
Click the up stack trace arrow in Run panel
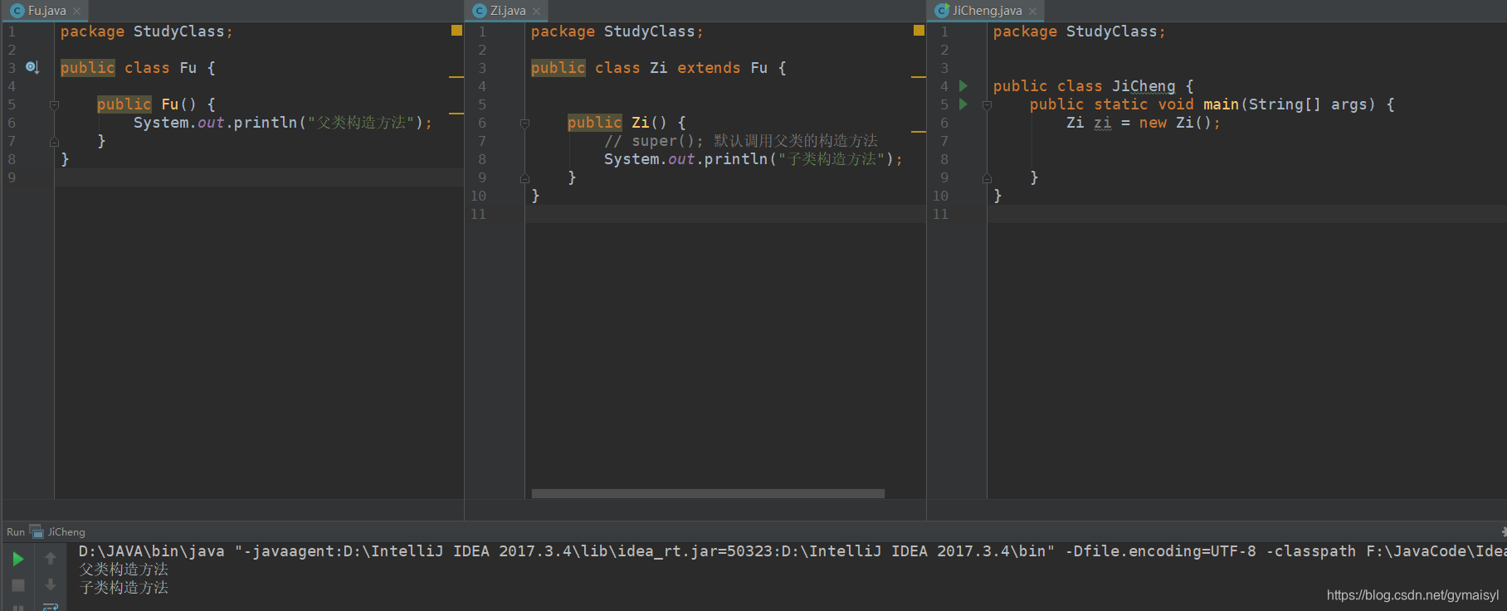click(x=51, y=559)
